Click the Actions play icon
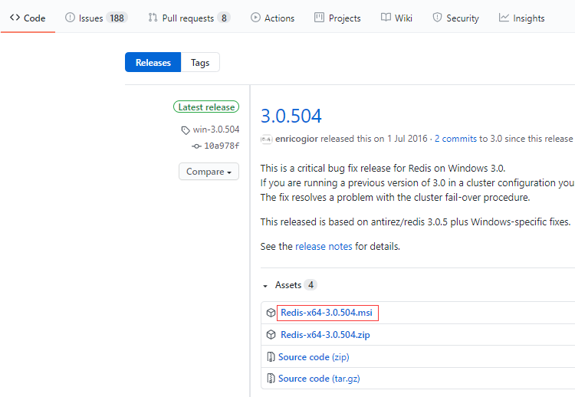The height and width of the screenshot is (397, 575). pyautogui.click(x=255, y=18)
